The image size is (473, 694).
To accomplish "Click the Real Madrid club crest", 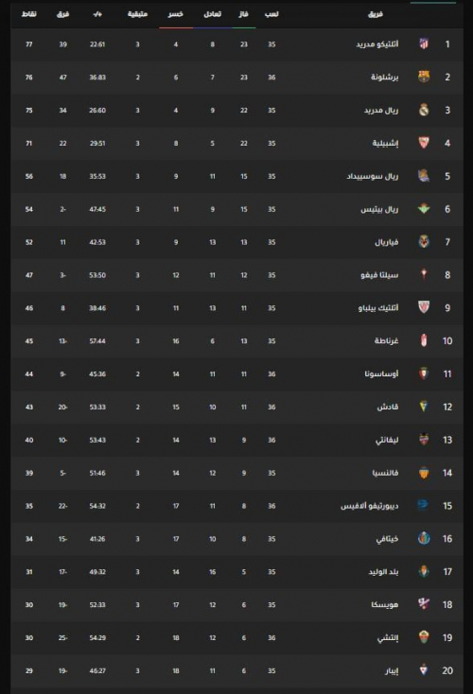I will pos(424,110).
